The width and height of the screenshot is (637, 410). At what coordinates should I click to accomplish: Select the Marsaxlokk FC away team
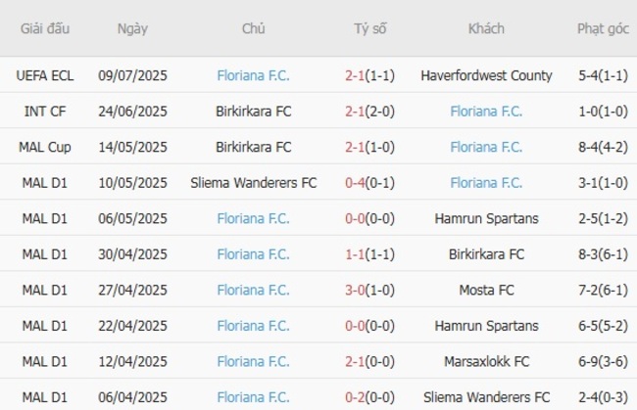[x=486, y=362]
